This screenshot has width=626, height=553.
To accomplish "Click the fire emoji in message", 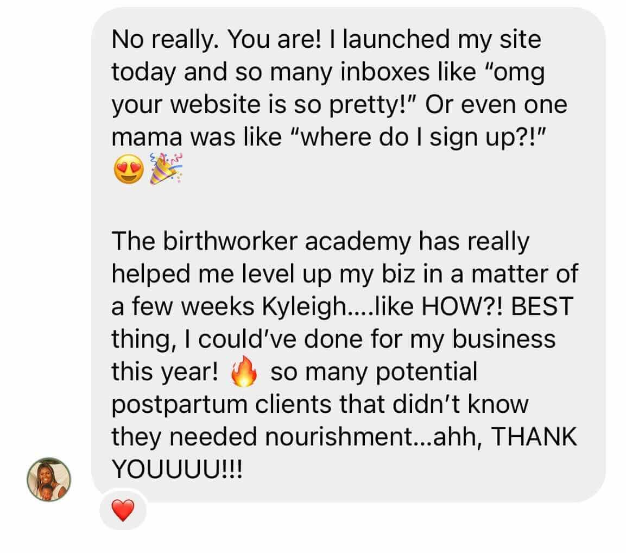I will coord(244,371).
